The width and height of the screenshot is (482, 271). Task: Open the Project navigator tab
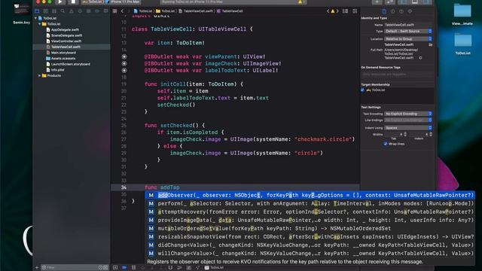37,11
